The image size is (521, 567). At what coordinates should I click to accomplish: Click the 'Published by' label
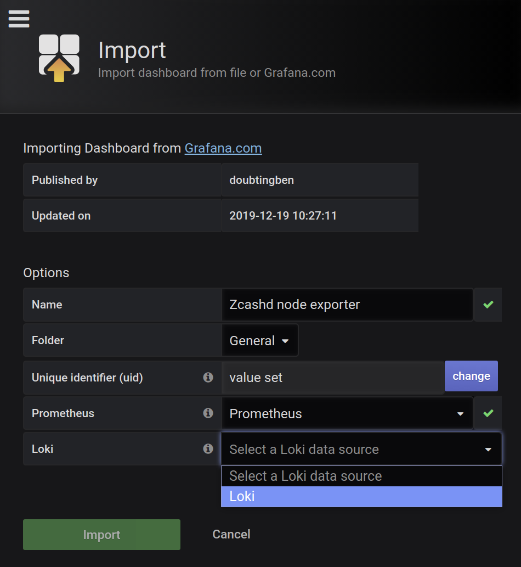(65, 180)
